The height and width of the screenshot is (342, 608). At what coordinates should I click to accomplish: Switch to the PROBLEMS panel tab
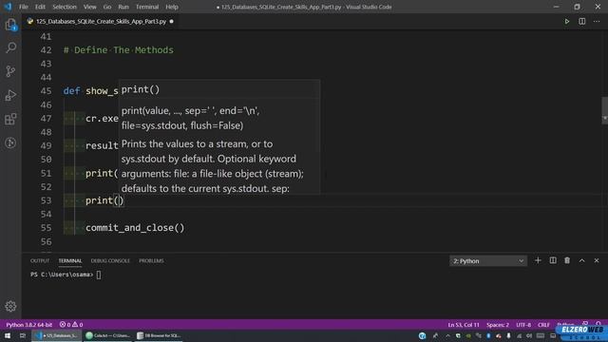click(x=151, y=260)
